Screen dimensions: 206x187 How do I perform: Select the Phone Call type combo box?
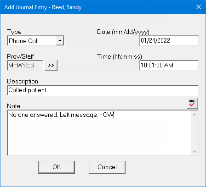tap(35, 41)
